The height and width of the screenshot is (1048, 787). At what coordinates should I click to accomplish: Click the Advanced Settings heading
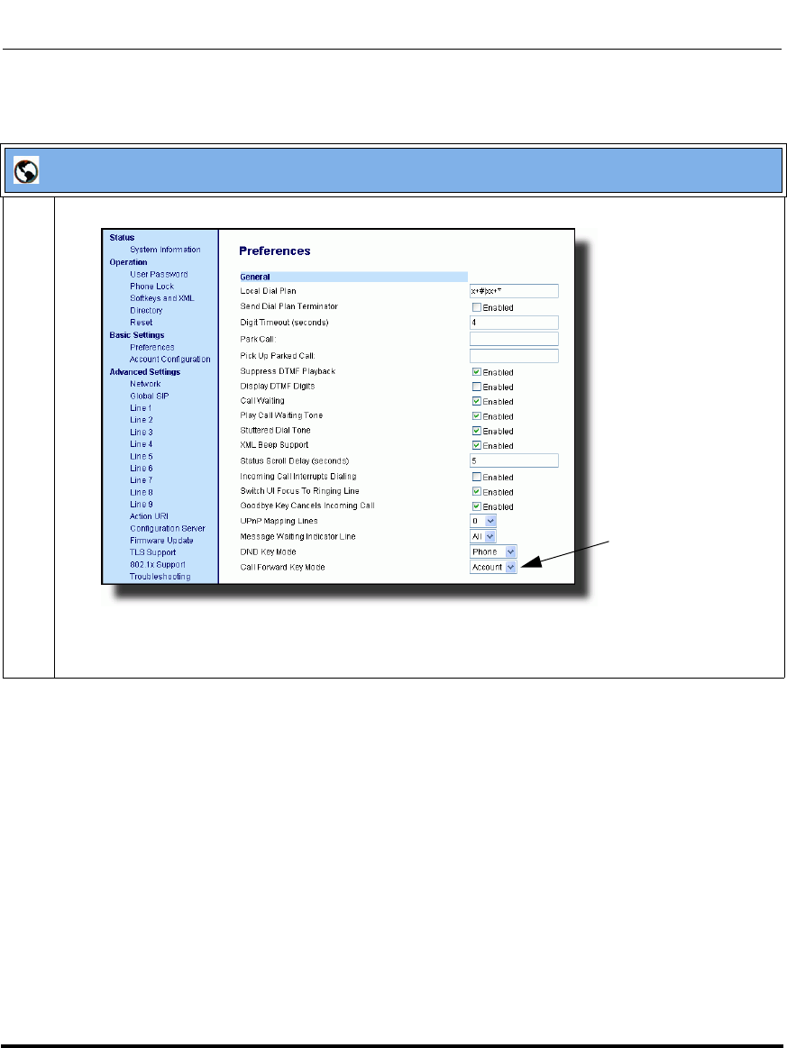[145, 372]
